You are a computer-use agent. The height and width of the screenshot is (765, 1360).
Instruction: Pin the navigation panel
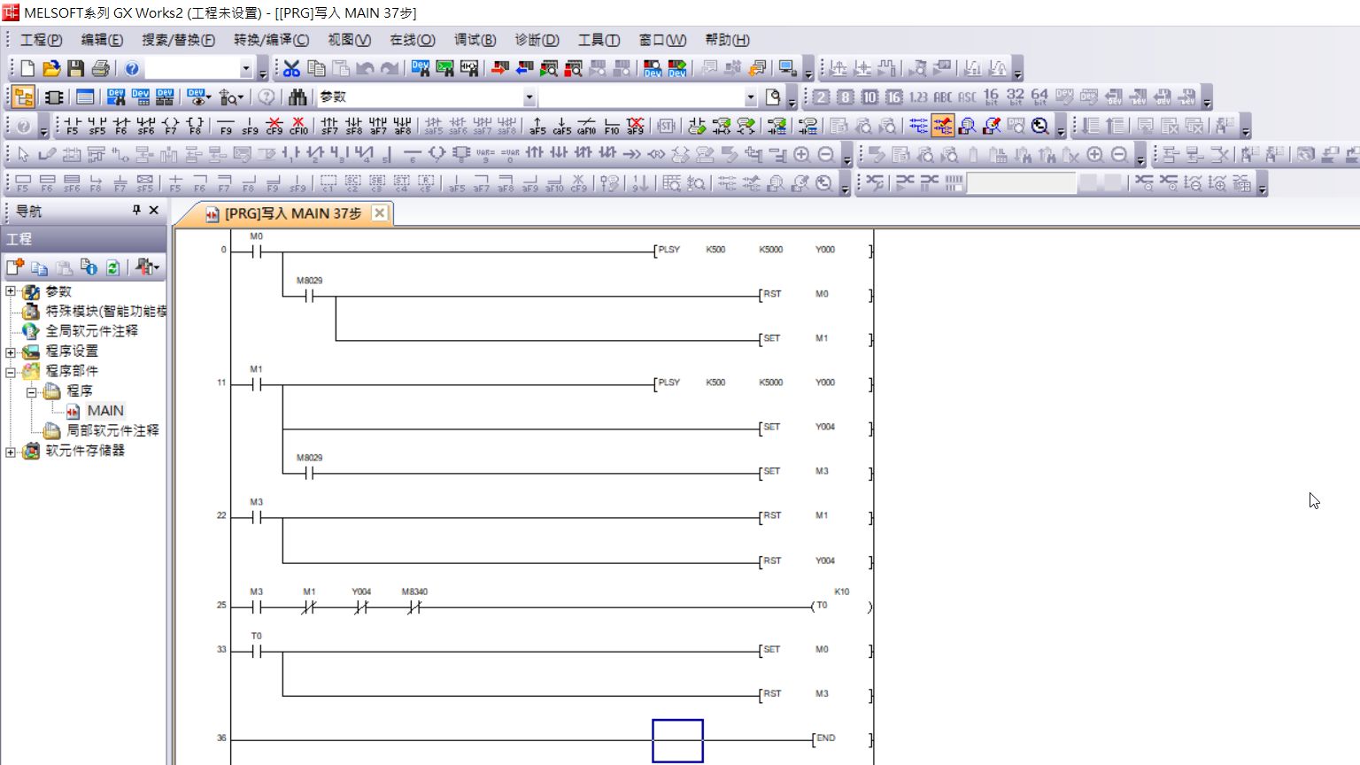(x=136, y=210)
